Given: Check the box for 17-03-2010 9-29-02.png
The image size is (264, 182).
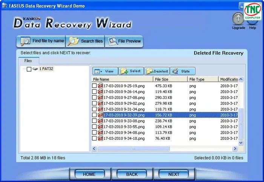Looking at the screenshot, I should click(x=94, y=103).
